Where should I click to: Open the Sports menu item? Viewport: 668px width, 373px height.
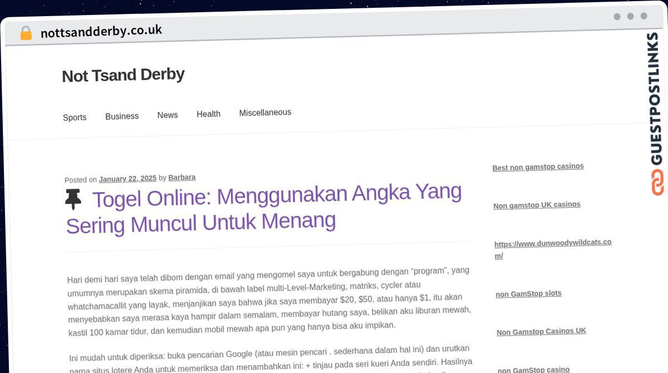click(x=75, y=117)
